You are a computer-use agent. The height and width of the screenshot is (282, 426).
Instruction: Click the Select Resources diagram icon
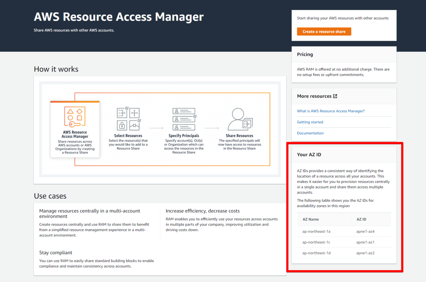(x=128, y=119)
